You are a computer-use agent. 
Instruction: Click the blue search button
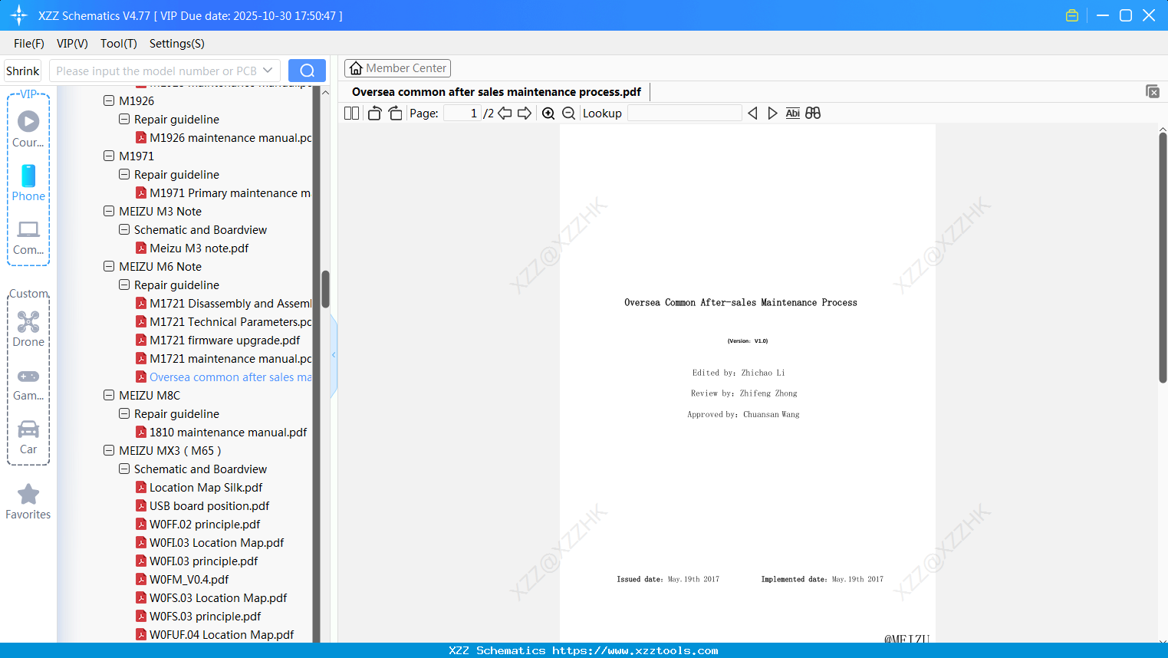click(x=307, y=71)
